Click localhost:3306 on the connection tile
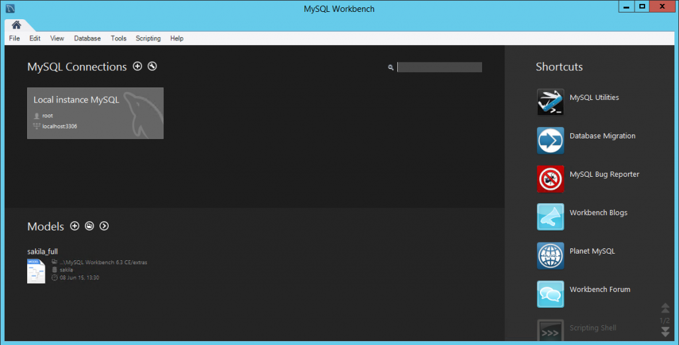This screenshot has width=679, height=345. [60, 126]
